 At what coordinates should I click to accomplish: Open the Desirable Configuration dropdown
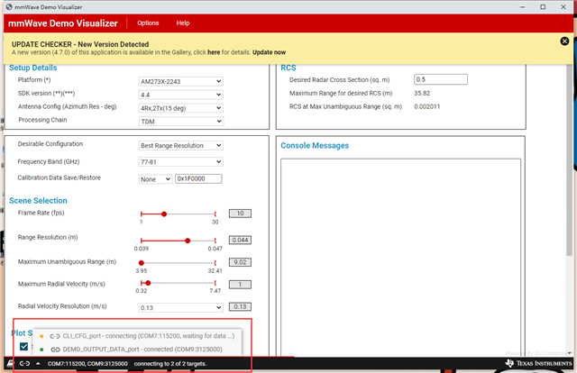coord(180,146)
